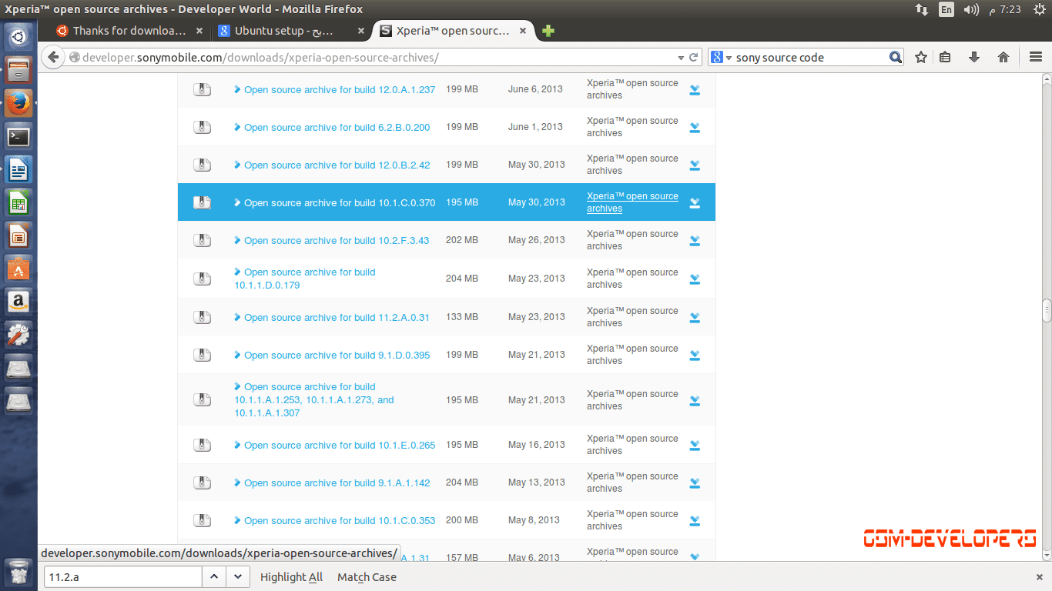Open Xperia archives link in highlighted row
The width and height of the screenshot is (1052, 591).
(632, 202)
